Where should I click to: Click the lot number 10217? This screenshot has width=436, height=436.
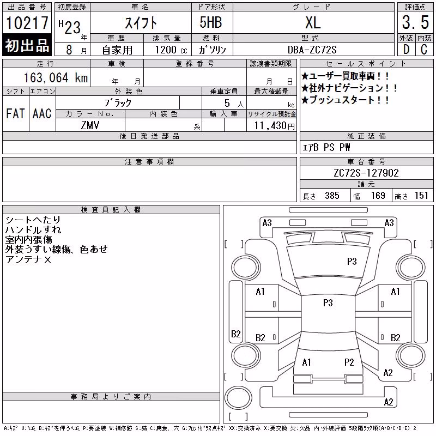pyautogui.click(x=27, y=23)
